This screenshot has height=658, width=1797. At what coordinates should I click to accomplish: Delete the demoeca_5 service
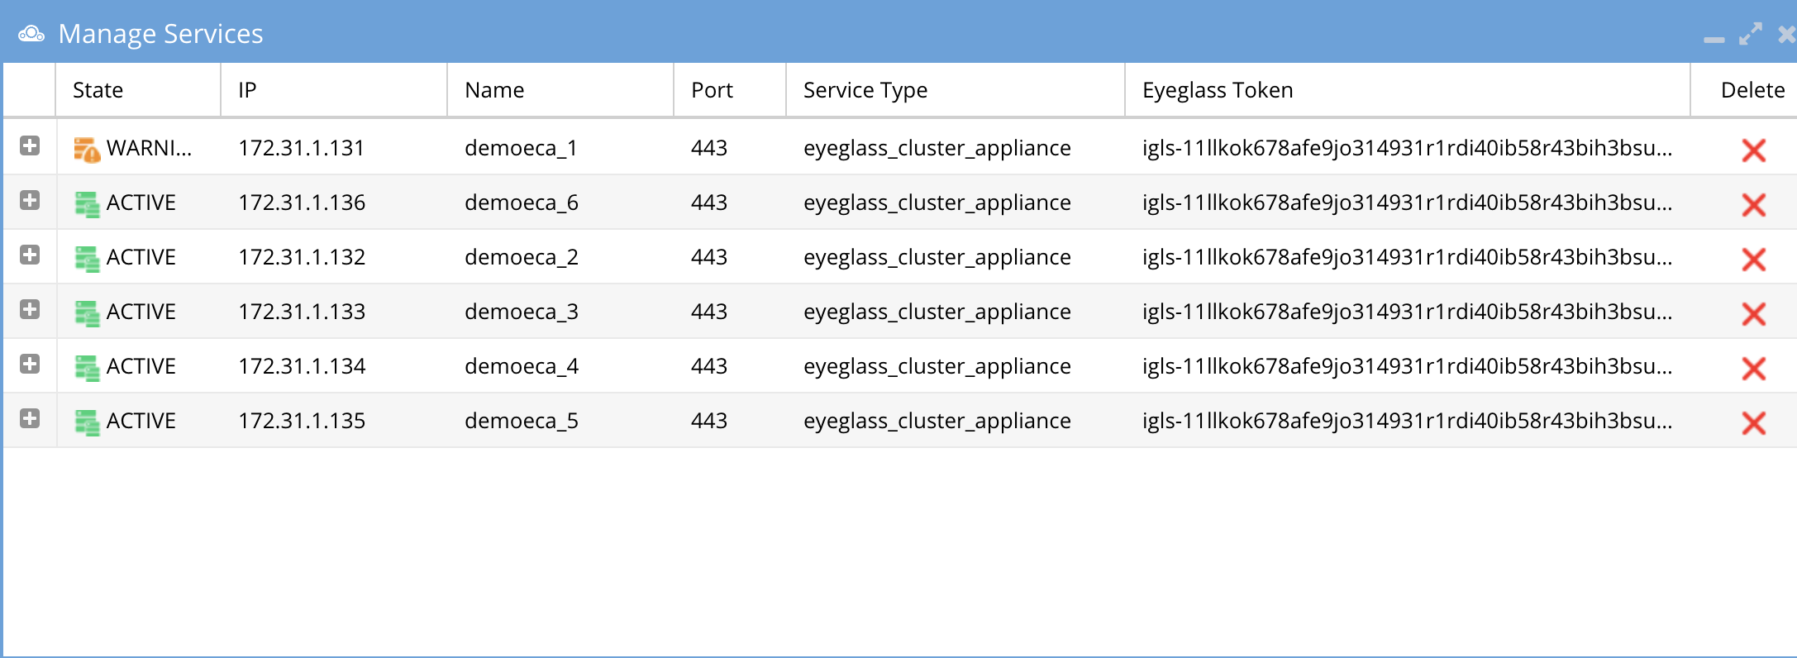[x=1753, y=422]
